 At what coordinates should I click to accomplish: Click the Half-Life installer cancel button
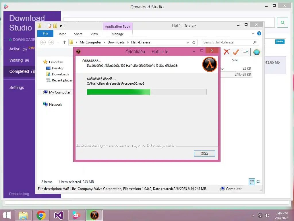click(x=204, y=154)
